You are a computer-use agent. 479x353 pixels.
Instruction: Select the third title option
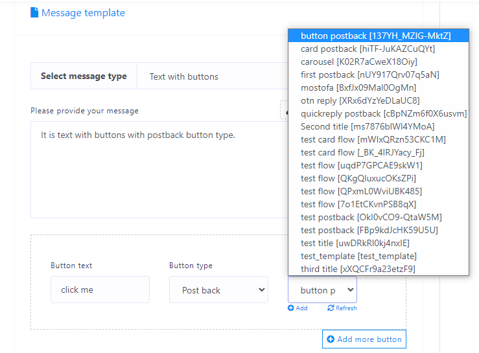point(358,269)
